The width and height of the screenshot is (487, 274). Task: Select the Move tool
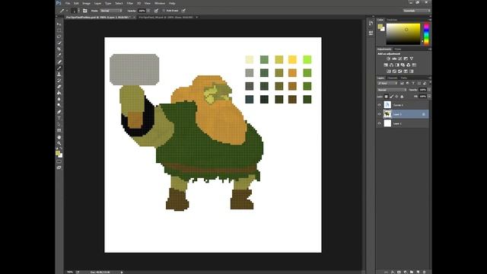pos(59,24)
